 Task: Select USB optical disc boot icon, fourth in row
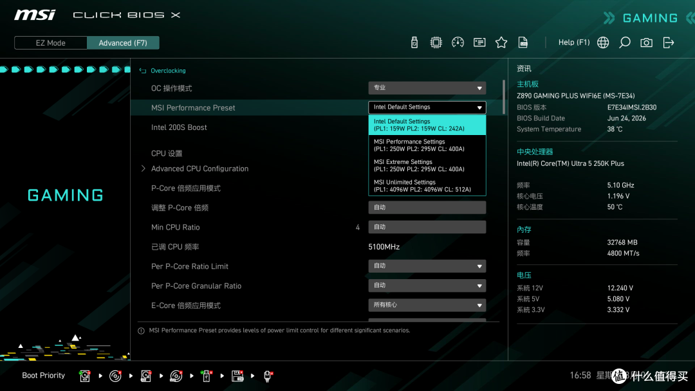point(176,376)
